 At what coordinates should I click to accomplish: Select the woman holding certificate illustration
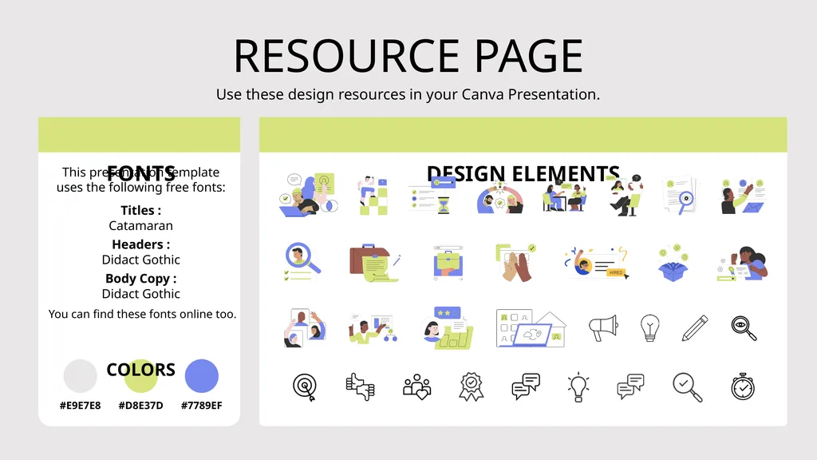point(743,264)
